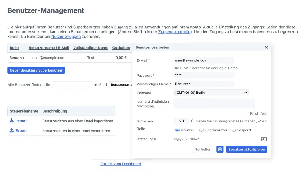The height and width of the screenshot is (173, 304).
Task: Focus the Vollständiger Name input field
Action: point(204,84)
